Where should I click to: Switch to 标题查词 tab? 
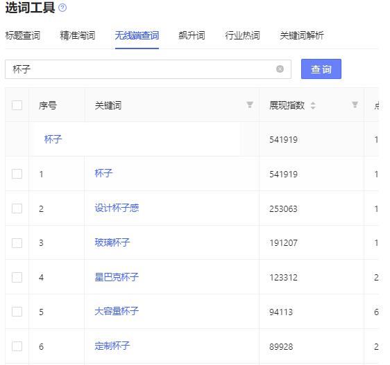pos(23,35)
